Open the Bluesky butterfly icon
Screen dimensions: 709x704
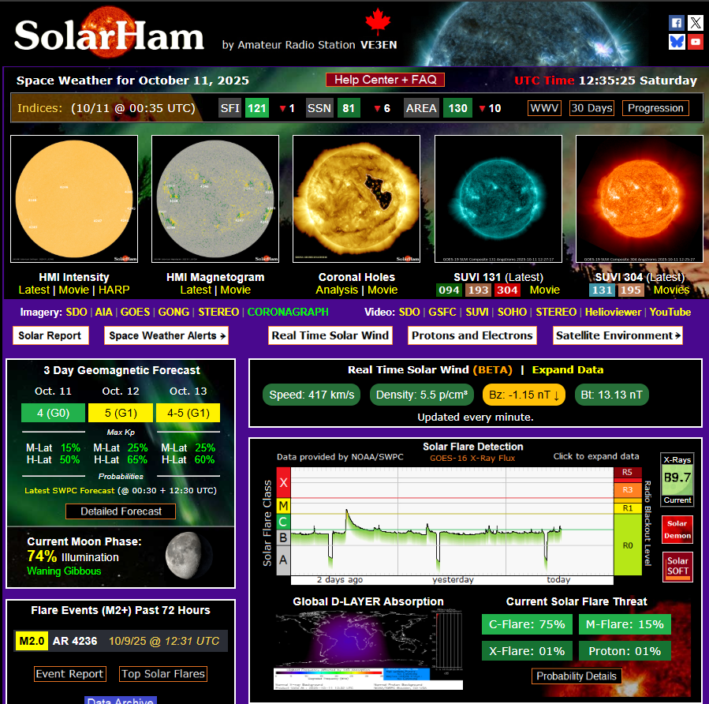tap(676, 42)
